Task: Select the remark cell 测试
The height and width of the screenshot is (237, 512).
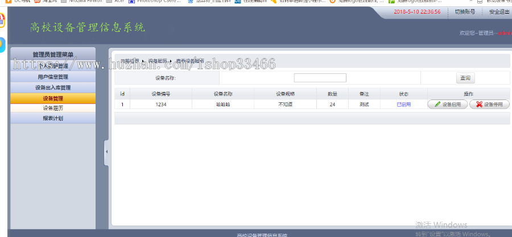Action: pos(364,105)
